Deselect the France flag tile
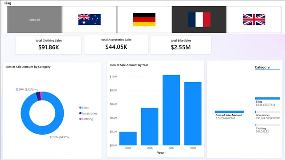The image size is (285, 160). pos(199,20)
